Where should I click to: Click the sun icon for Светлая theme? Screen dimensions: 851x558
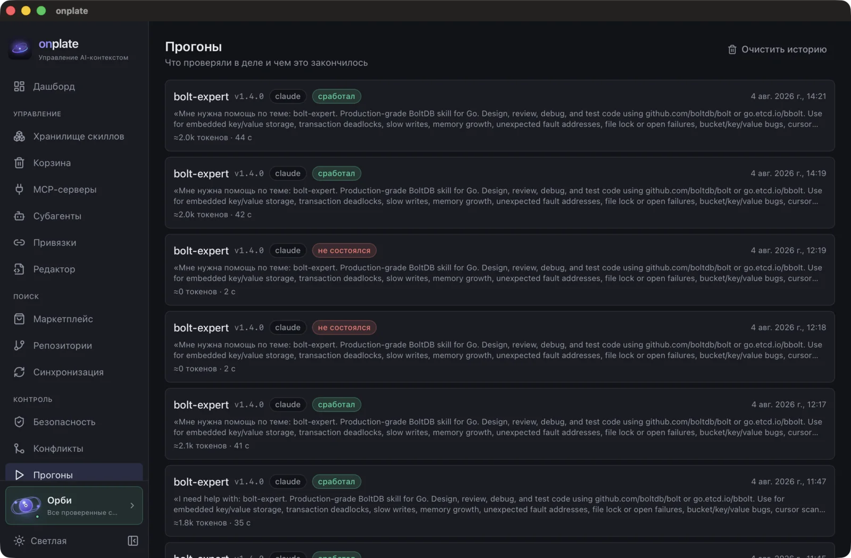point(19,541)
